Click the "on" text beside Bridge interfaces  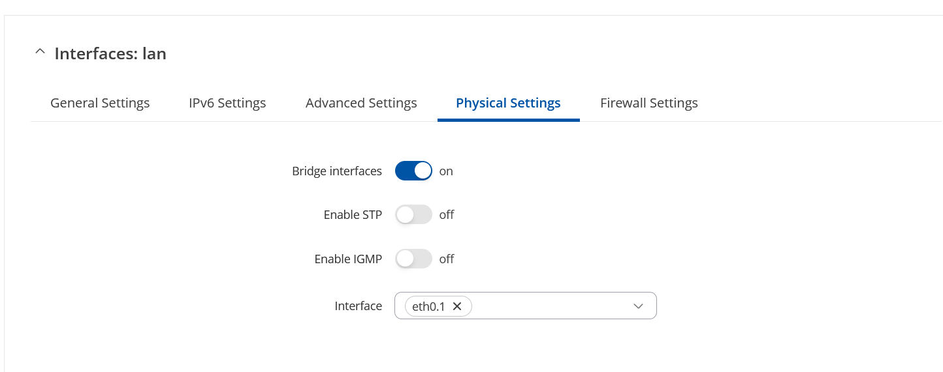[446, 171]
